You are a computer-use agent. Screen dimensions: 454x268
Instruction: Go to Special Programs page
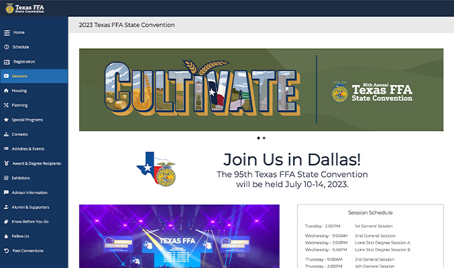point(27,120)
